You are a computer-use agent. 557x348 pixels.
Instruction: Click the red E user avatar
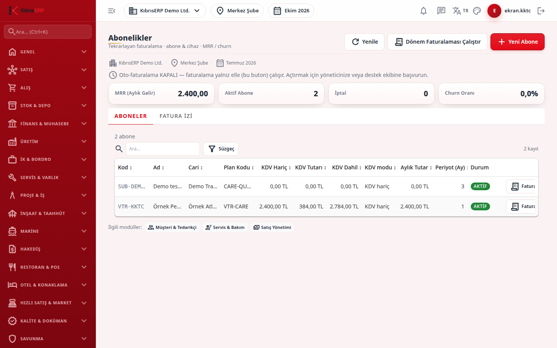[494, 11]
